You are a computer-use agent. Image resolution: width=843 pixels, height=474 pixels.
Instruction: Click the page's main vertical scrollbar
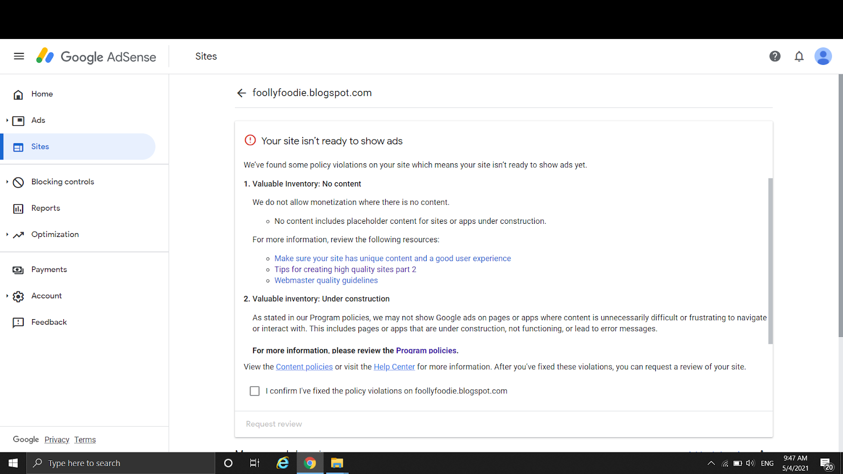point(840,205)
